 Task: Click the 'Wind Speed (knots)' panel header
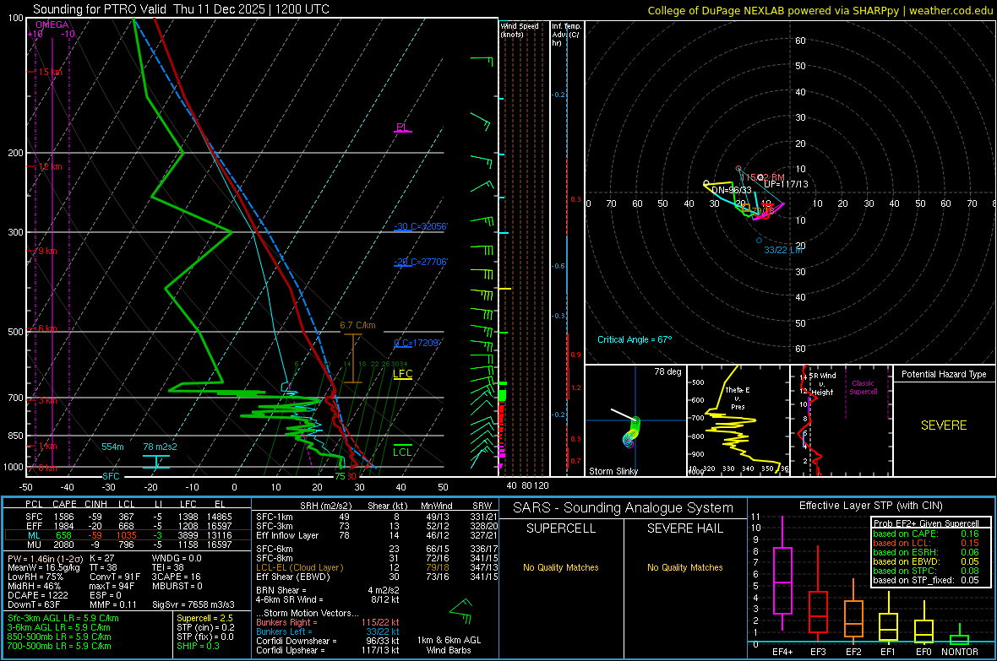[520, 30]
